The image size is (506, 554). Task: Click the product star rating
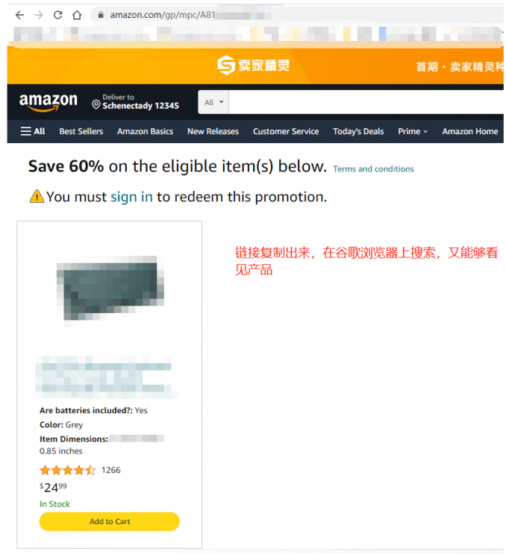(x=67, y=470)
